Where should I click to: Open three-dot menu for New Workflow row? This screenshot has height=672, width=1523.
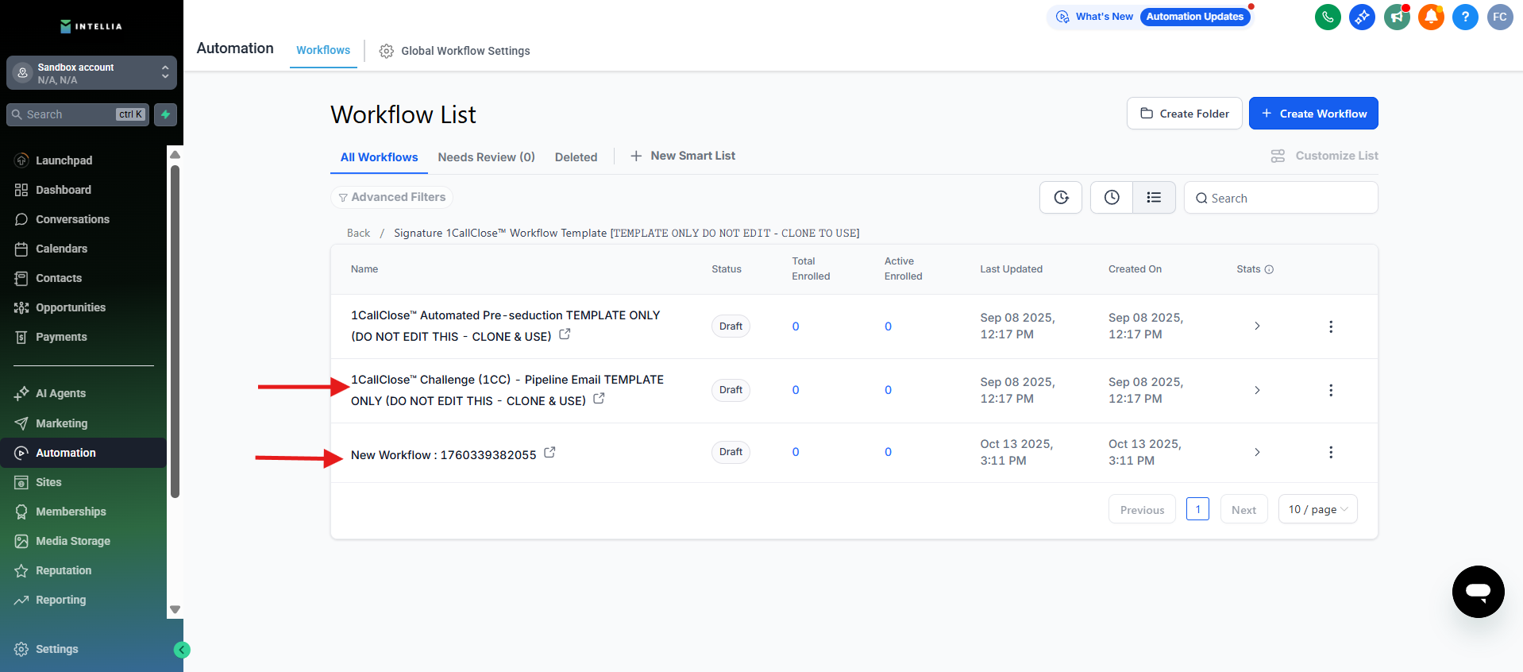[1331, 452]
